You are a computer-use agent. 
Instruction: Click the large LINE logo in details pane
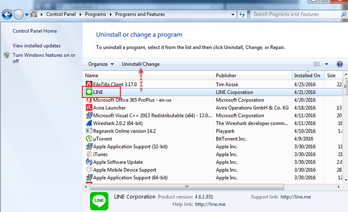(99, 201)
